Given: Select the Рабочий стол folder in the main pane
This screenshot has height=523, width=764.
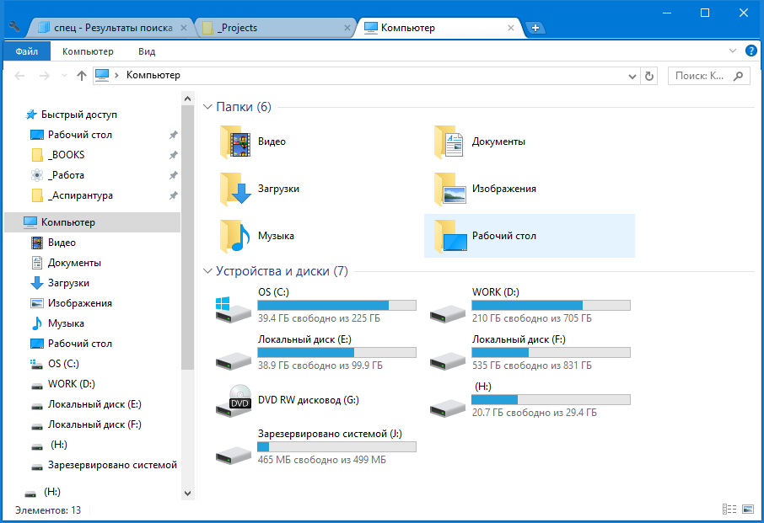Looking at the screenshot, I should [x=529, y=236].
